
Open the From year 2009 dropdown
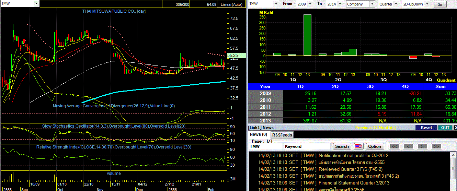coord(310,4)
